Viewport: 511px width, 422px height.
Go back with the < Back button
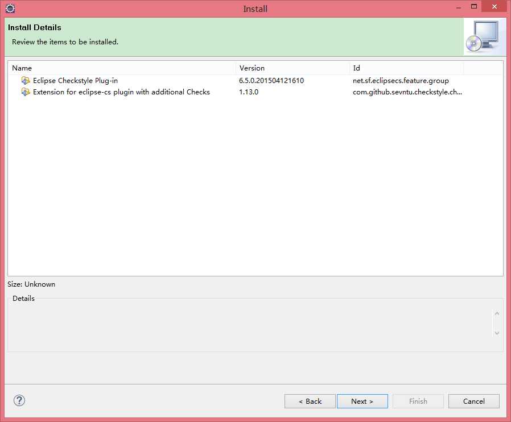point(310,401)
